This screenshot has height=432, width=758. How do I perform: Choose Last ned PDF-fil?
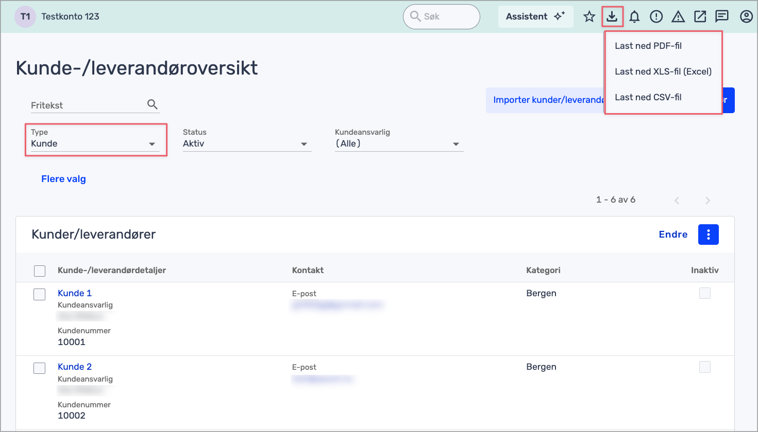[x=648, y=46]
